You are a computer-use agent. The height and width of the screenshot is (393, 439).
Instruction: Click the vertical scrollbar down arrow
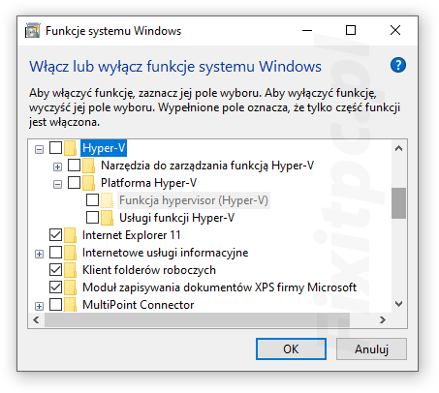pyautogui.click(x=398, y=304)
